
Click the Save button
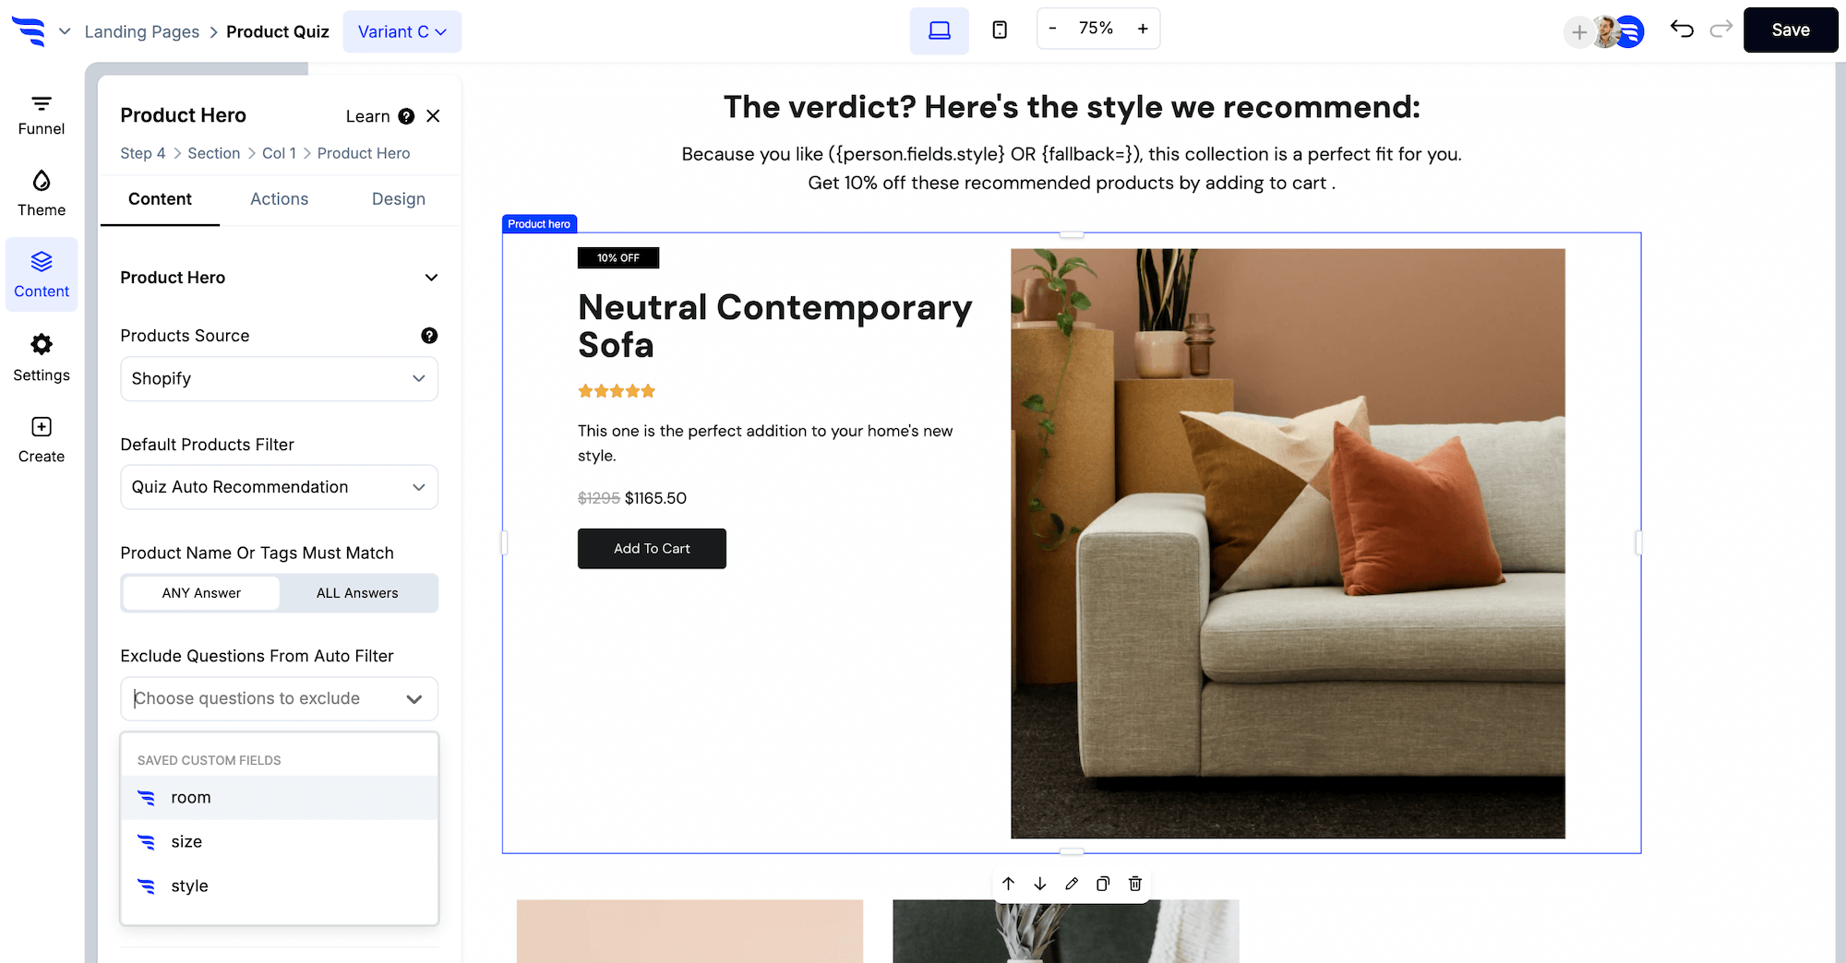[1791, 30]
